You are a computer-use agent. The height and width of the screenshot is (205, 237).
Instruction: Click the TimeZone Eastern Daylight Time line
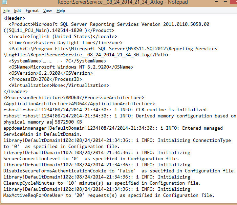coord(66,42)
